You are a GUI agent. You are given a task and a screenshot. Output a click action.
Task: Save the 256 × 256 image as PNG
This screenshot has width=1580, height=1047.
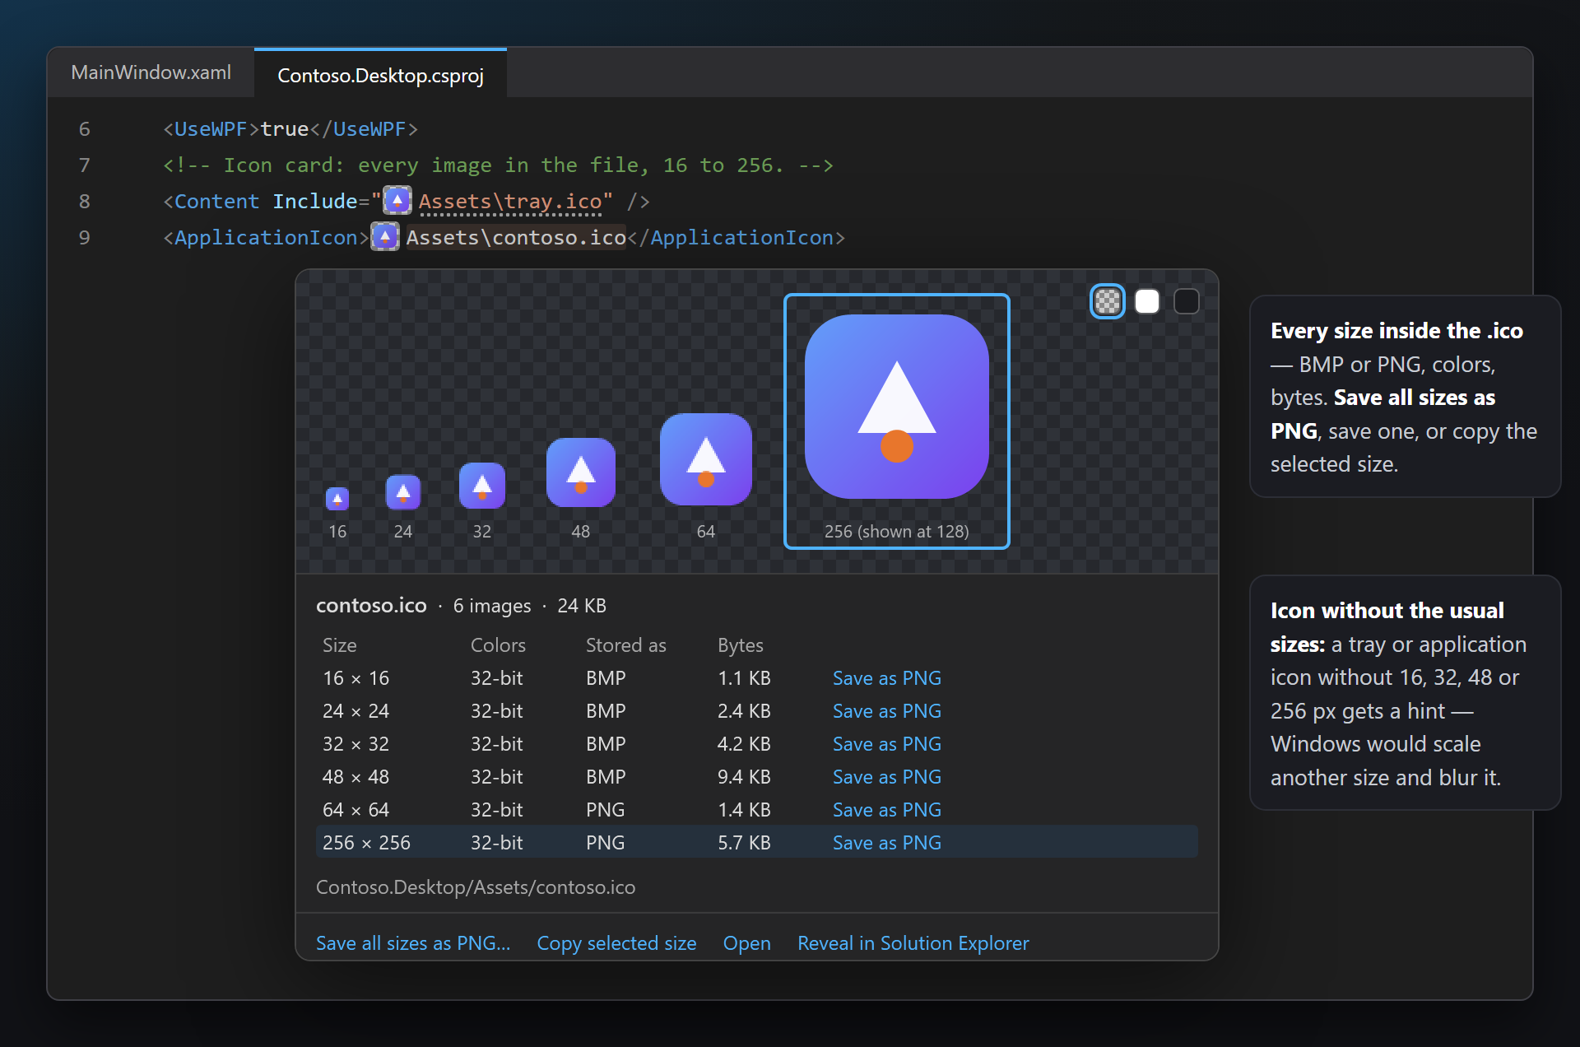coord(886,843)
